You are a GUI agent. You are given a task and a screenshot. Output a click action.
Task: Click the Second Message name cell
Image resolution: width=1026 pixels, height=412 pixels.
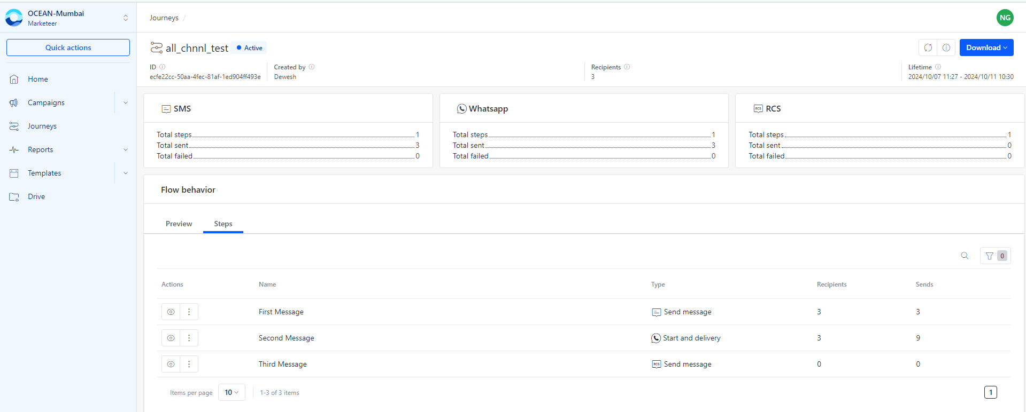point(287,338)
